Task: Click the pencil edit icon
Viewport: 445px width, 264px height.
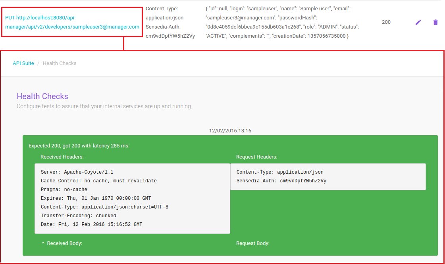Action: pyautogui.click(x=418, y=22)
